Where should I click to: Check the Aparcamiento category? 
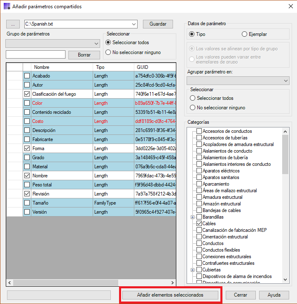point(199,184)
